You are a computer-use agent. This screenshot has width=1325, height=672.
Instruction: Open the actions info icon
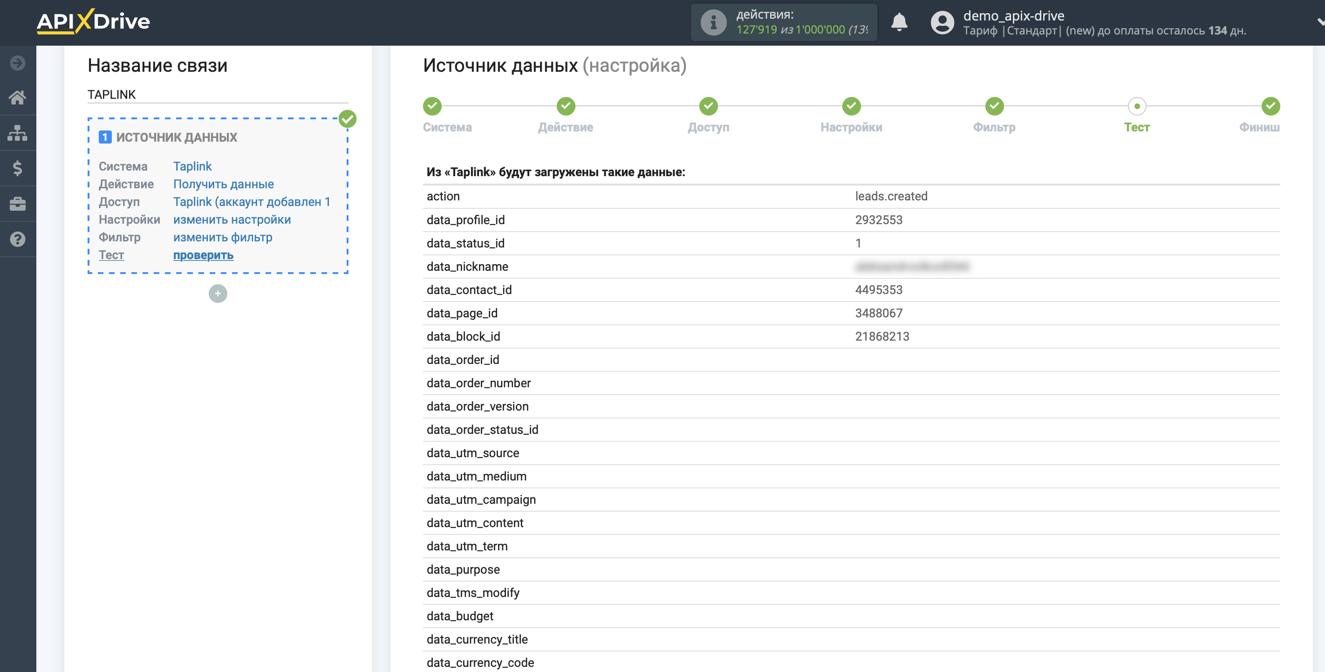[713, 22]
